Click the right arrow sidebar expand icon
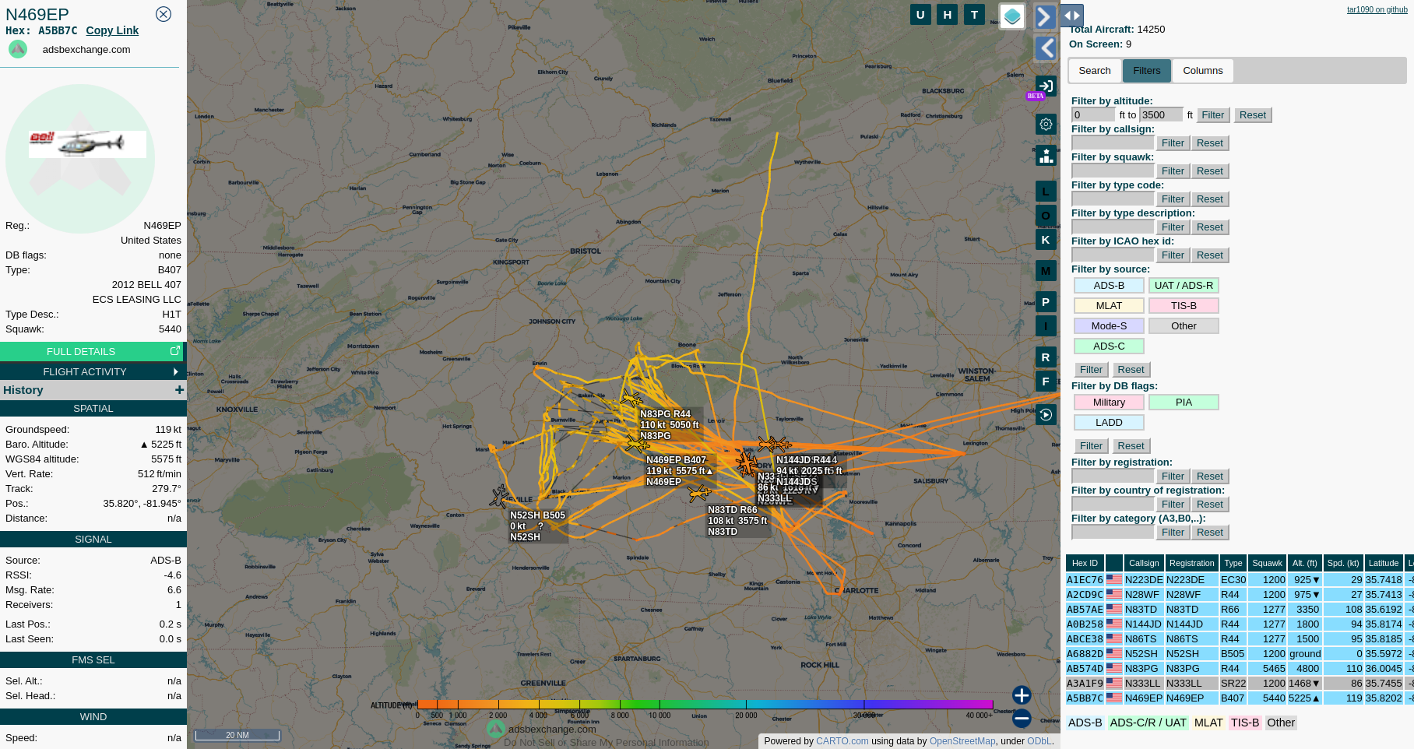 point(1045,16)
